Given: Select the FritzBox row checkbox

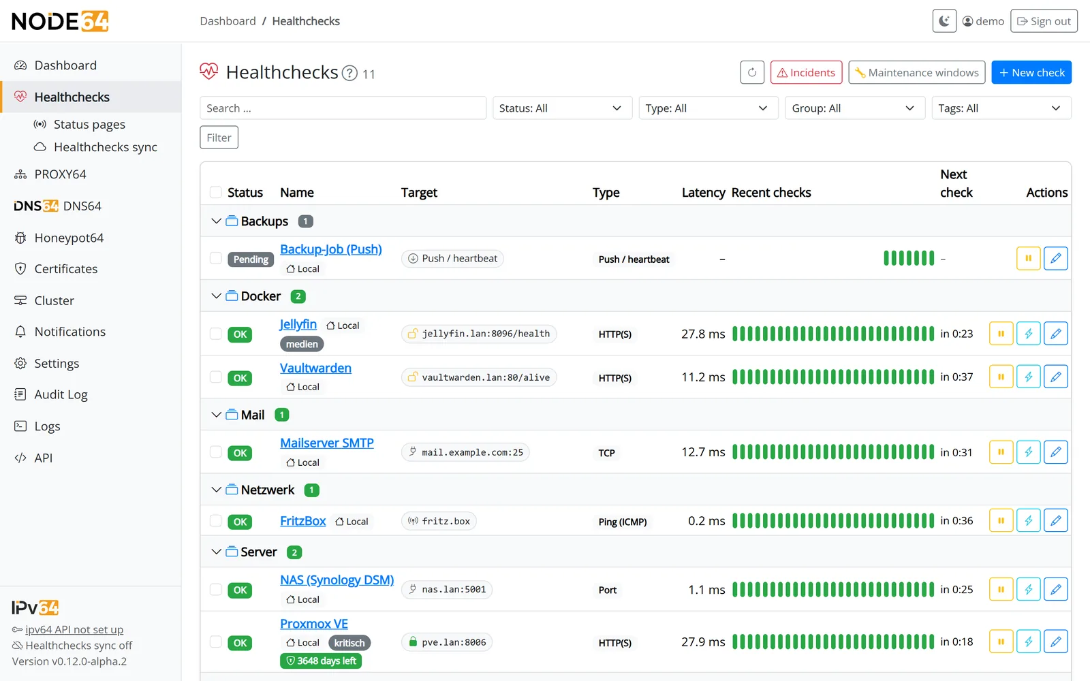Looking at the screenshot, I should [x=216, y=521].
